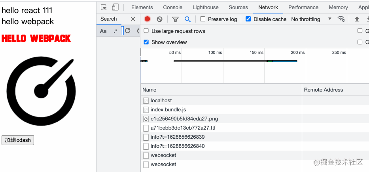Image resolution: width=369 pixels, height=172 pixels.
Task: Click the localhost document icon
Action: click(146, 101)
